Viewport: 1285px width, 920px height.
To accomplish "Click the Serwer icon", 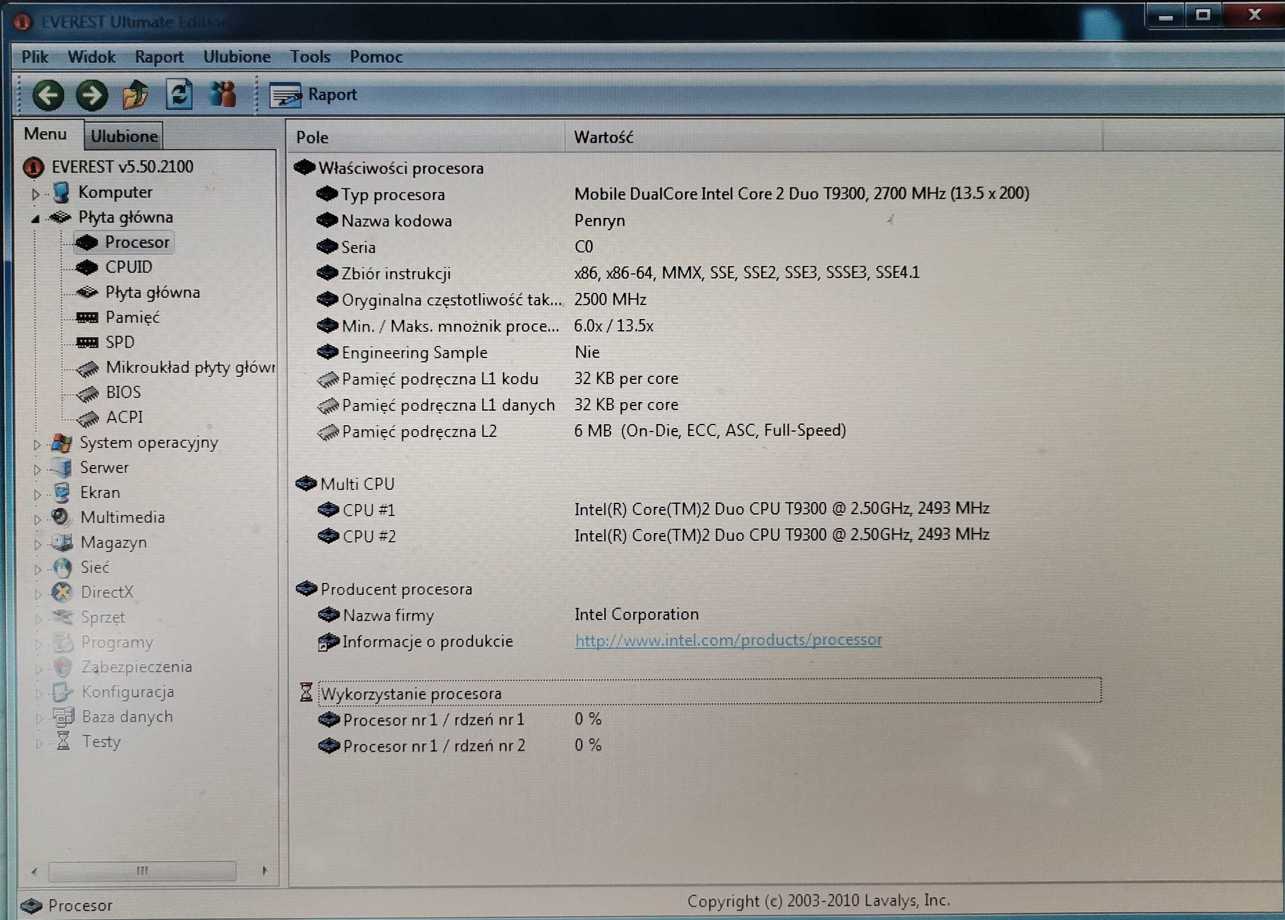I will (61, 468).
